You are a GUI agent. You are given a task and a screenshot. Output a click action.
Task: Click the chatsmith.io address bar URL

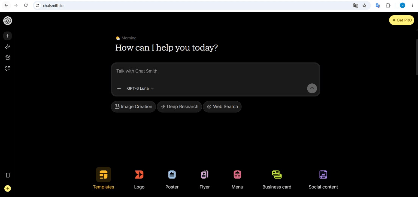click(53, 5)
